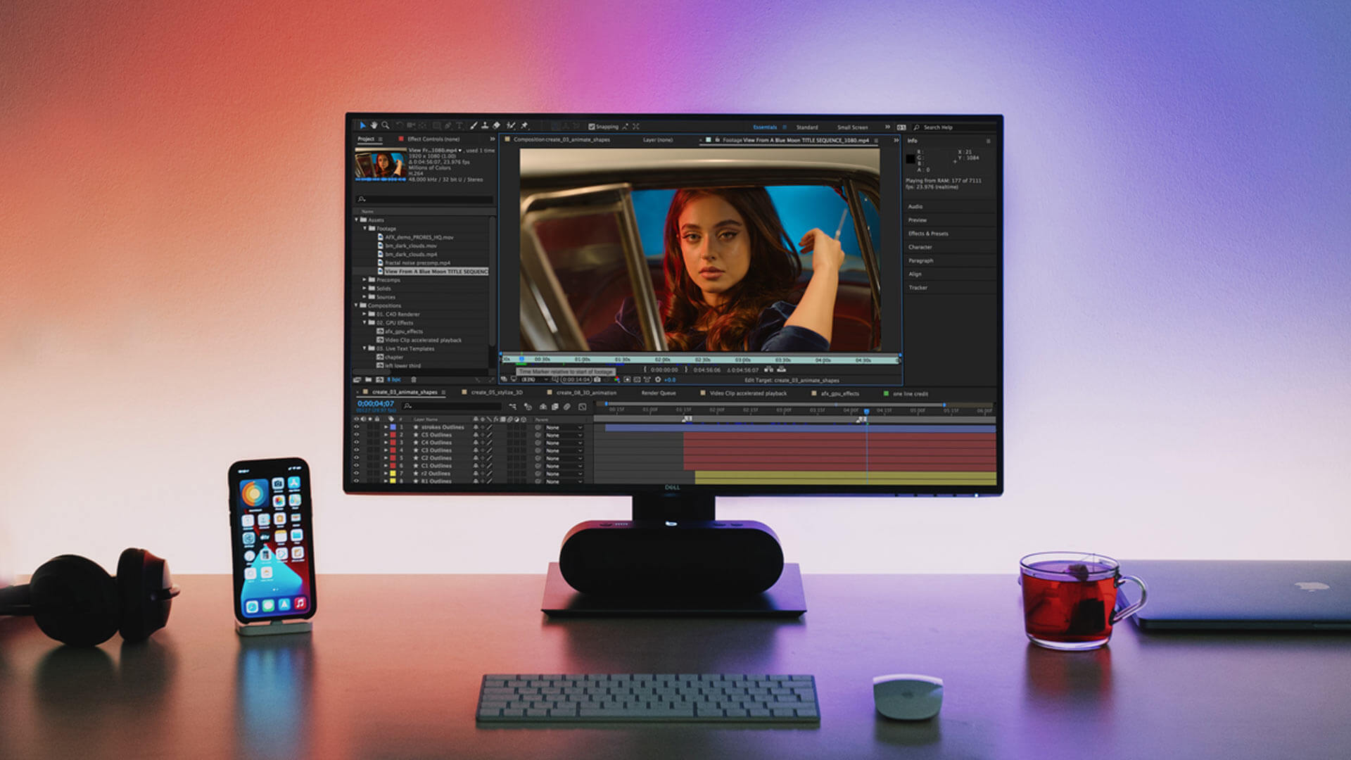The image size is (1351, 760).
Task: Select the Eraser tool
Action: 496,125
